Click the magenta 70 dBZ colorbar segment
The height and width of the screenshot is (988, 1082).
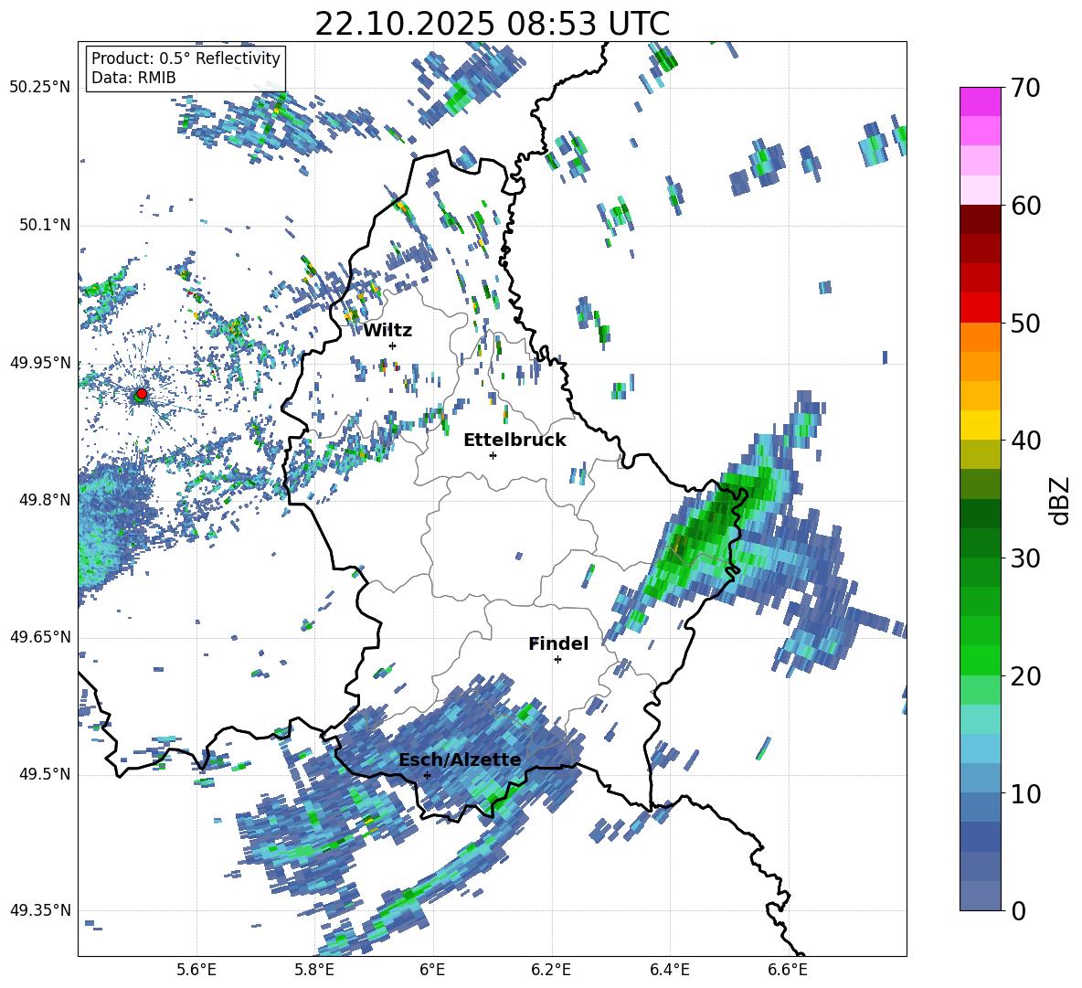(980, 101)
